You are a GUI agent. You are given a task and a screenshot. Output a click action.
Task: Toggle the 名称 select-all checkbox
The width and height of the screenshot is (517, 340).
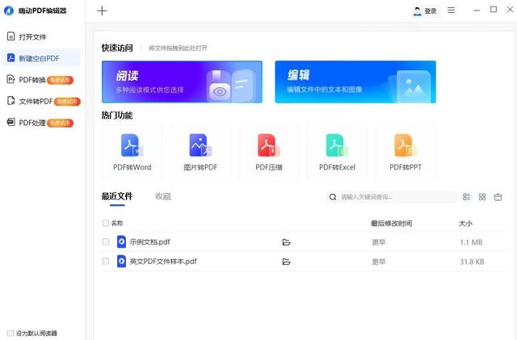point(106,223)
